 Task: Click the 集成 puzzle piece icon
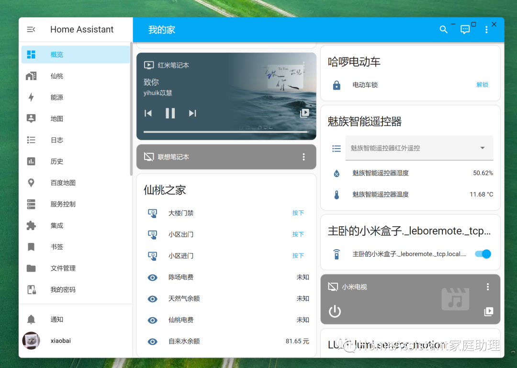pos(31,225)
